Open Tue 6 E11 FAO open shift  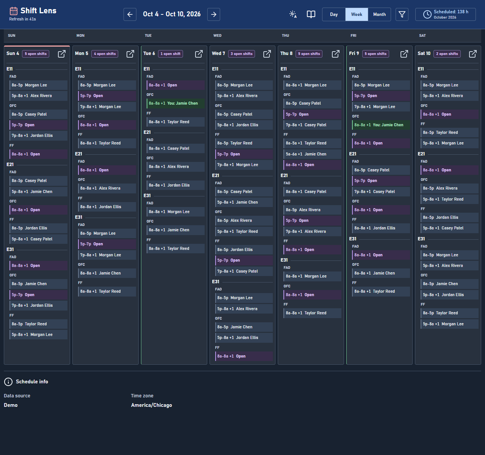(175, 85)
